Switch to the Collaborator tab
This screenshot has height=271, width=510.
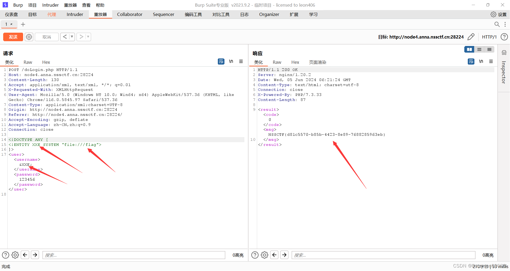[x=130, y=14]
